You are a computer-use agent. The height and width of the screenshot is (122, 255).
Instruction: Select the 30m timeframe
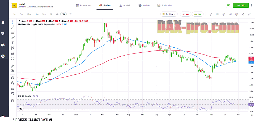click(44, 14)
